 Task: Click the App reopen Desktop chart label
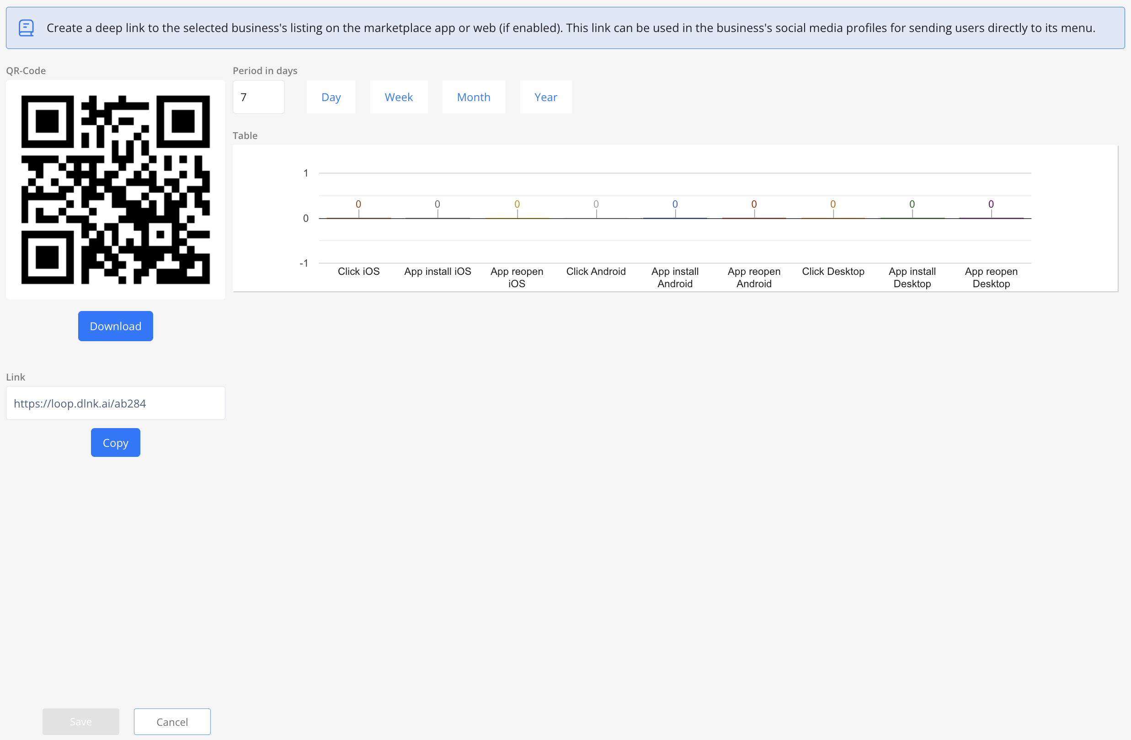[991, 278]
